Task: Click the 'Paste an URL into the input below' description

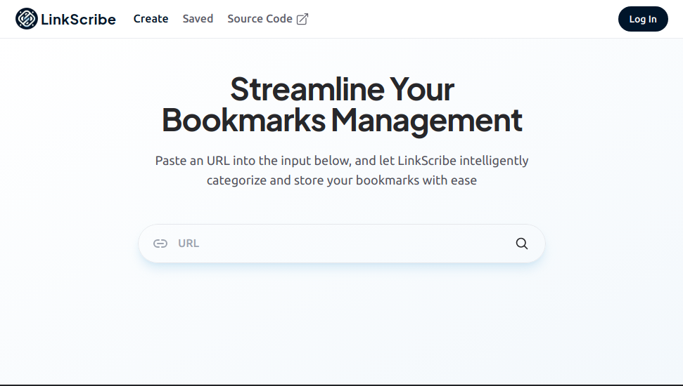Action: 342,170
